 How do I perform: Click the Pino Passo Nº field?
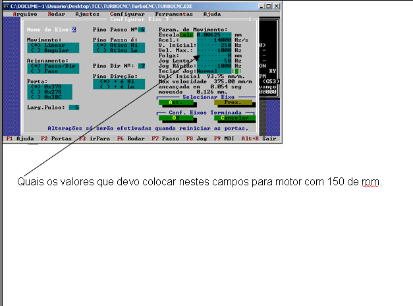point(142,30)
